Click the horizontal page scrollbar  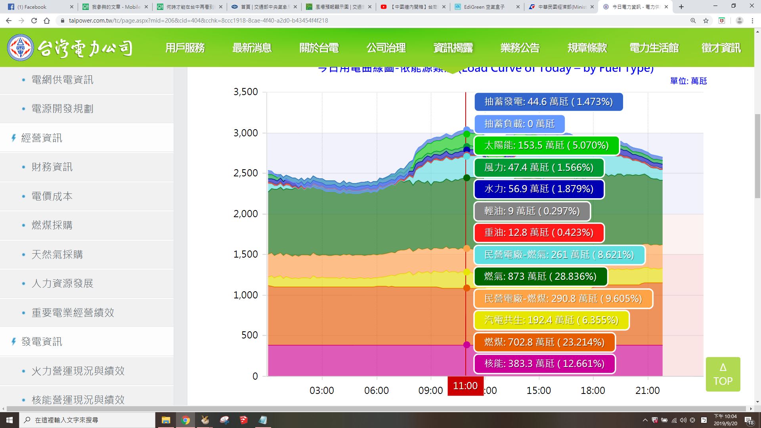click(377, 409)
